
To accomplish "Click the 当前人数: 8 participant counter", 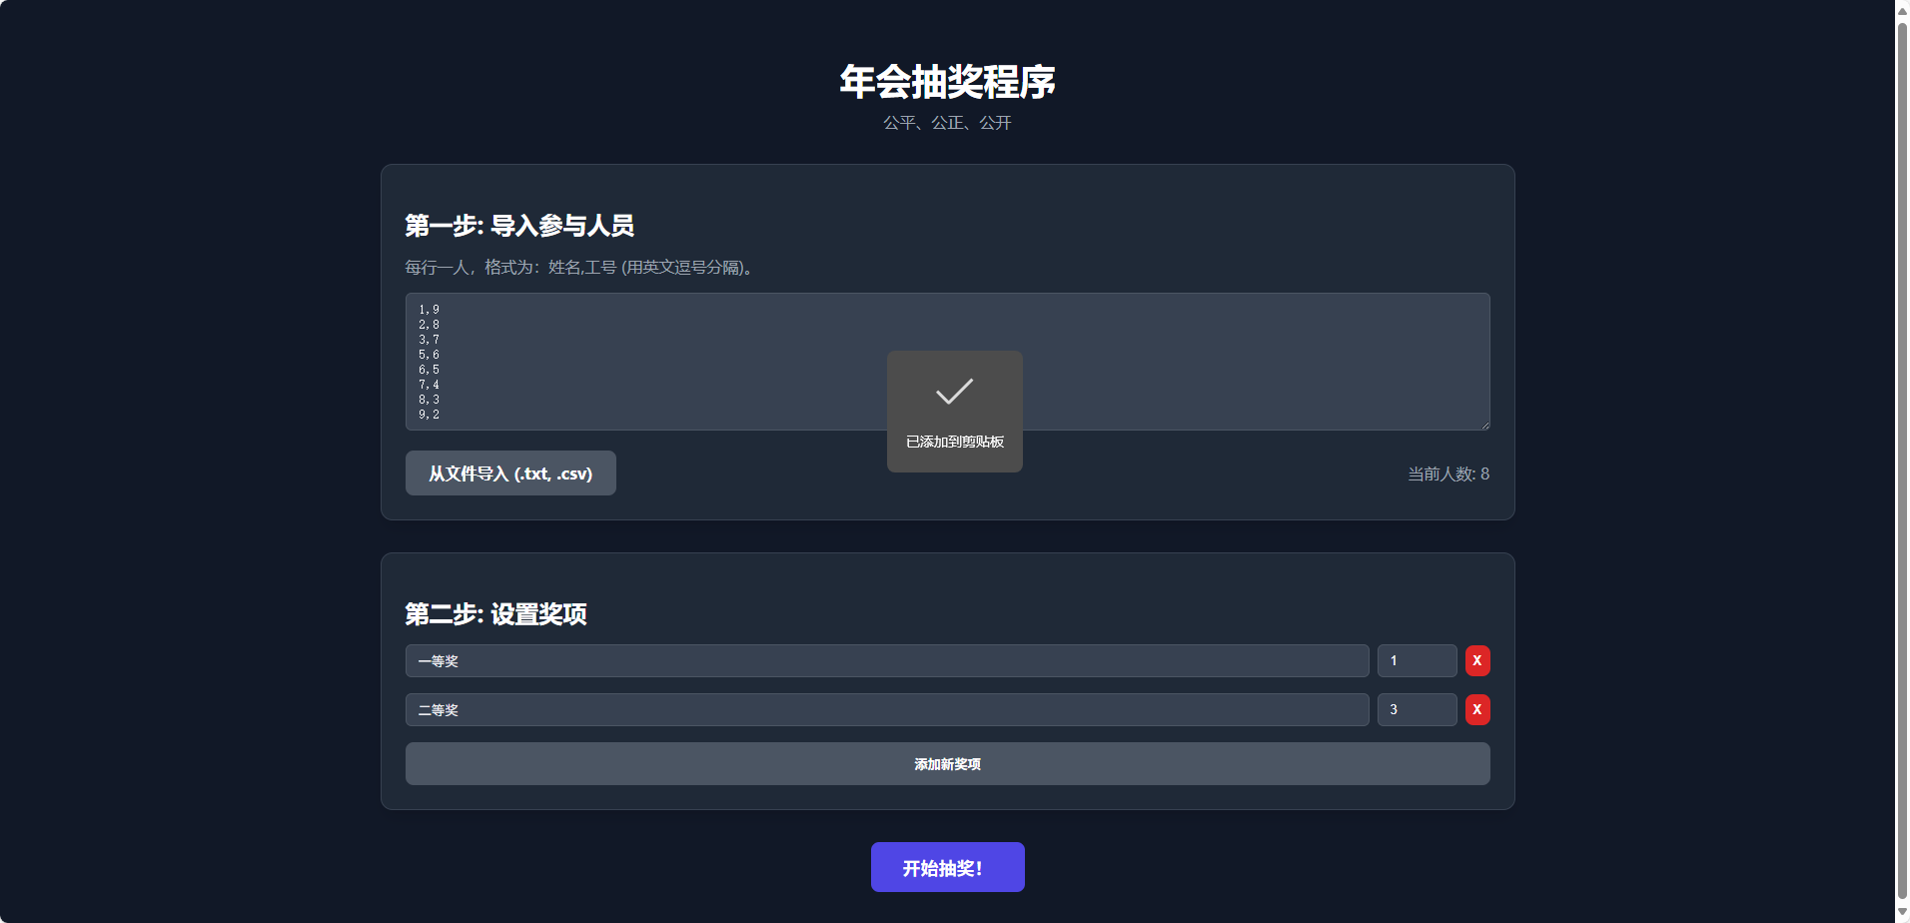I will [x=1446, y=473].
